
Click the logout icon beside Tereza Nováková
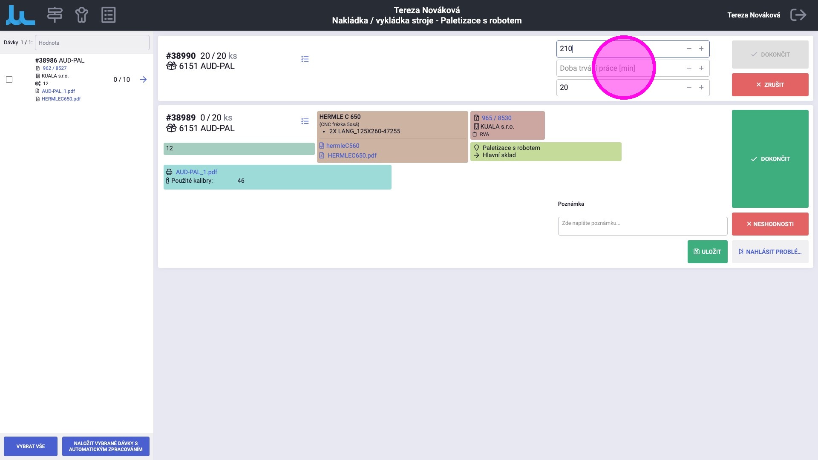(798, 15)
